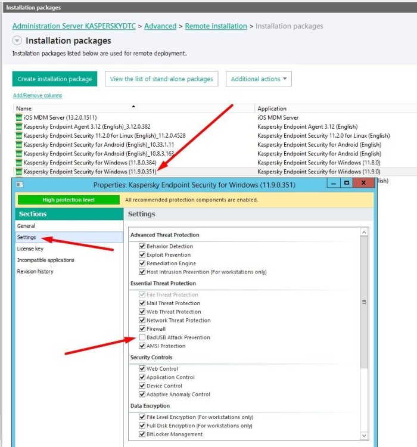The width and height of the screenshot is (417, 447).
Task: Select Kaspersky Endpoint Agent 3.12 (English)_3.12.0.382 row
Action: tap(215, 126)
